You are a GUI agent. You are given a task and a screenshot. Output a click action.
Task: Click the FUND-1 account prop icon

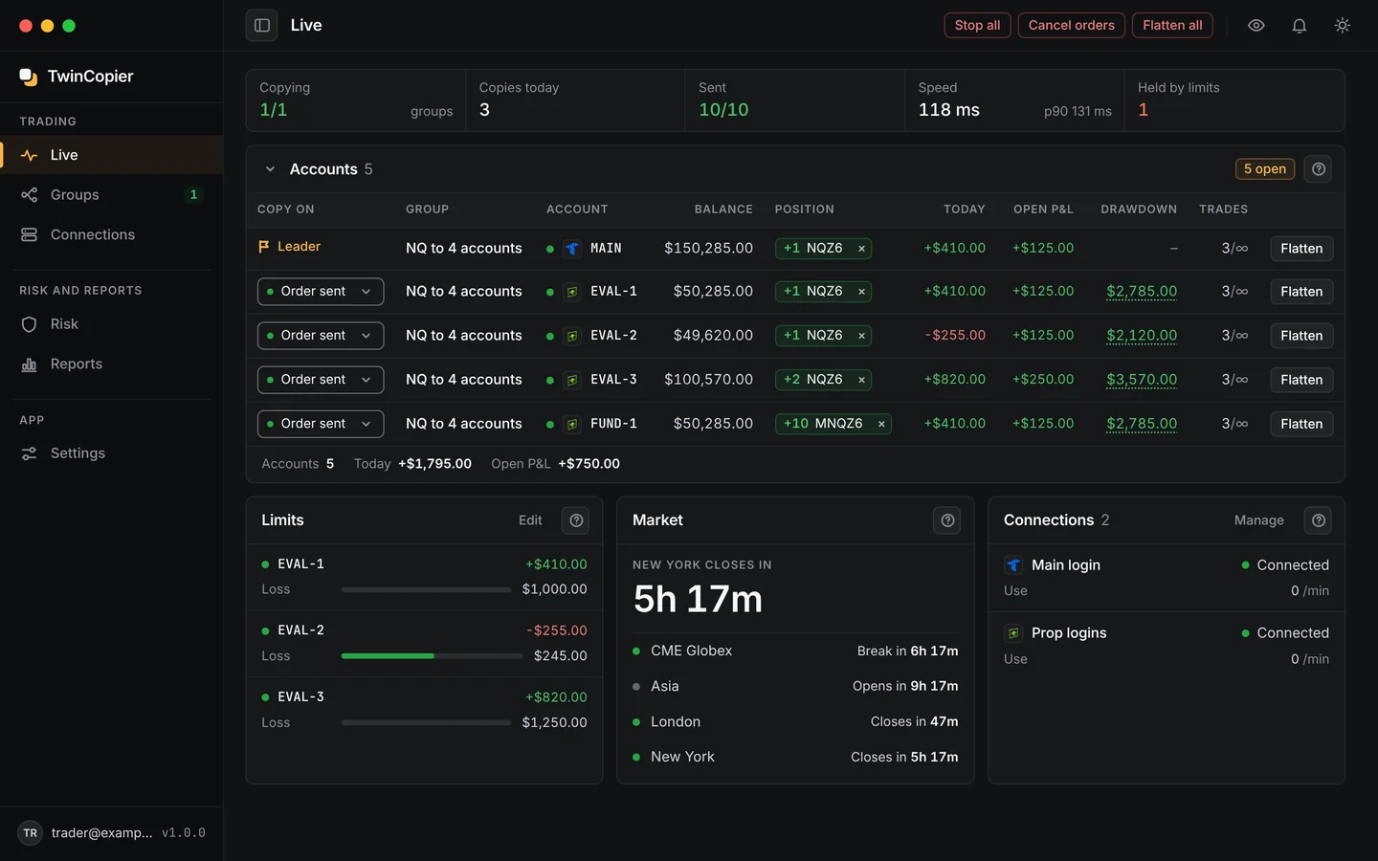point(572,424)
